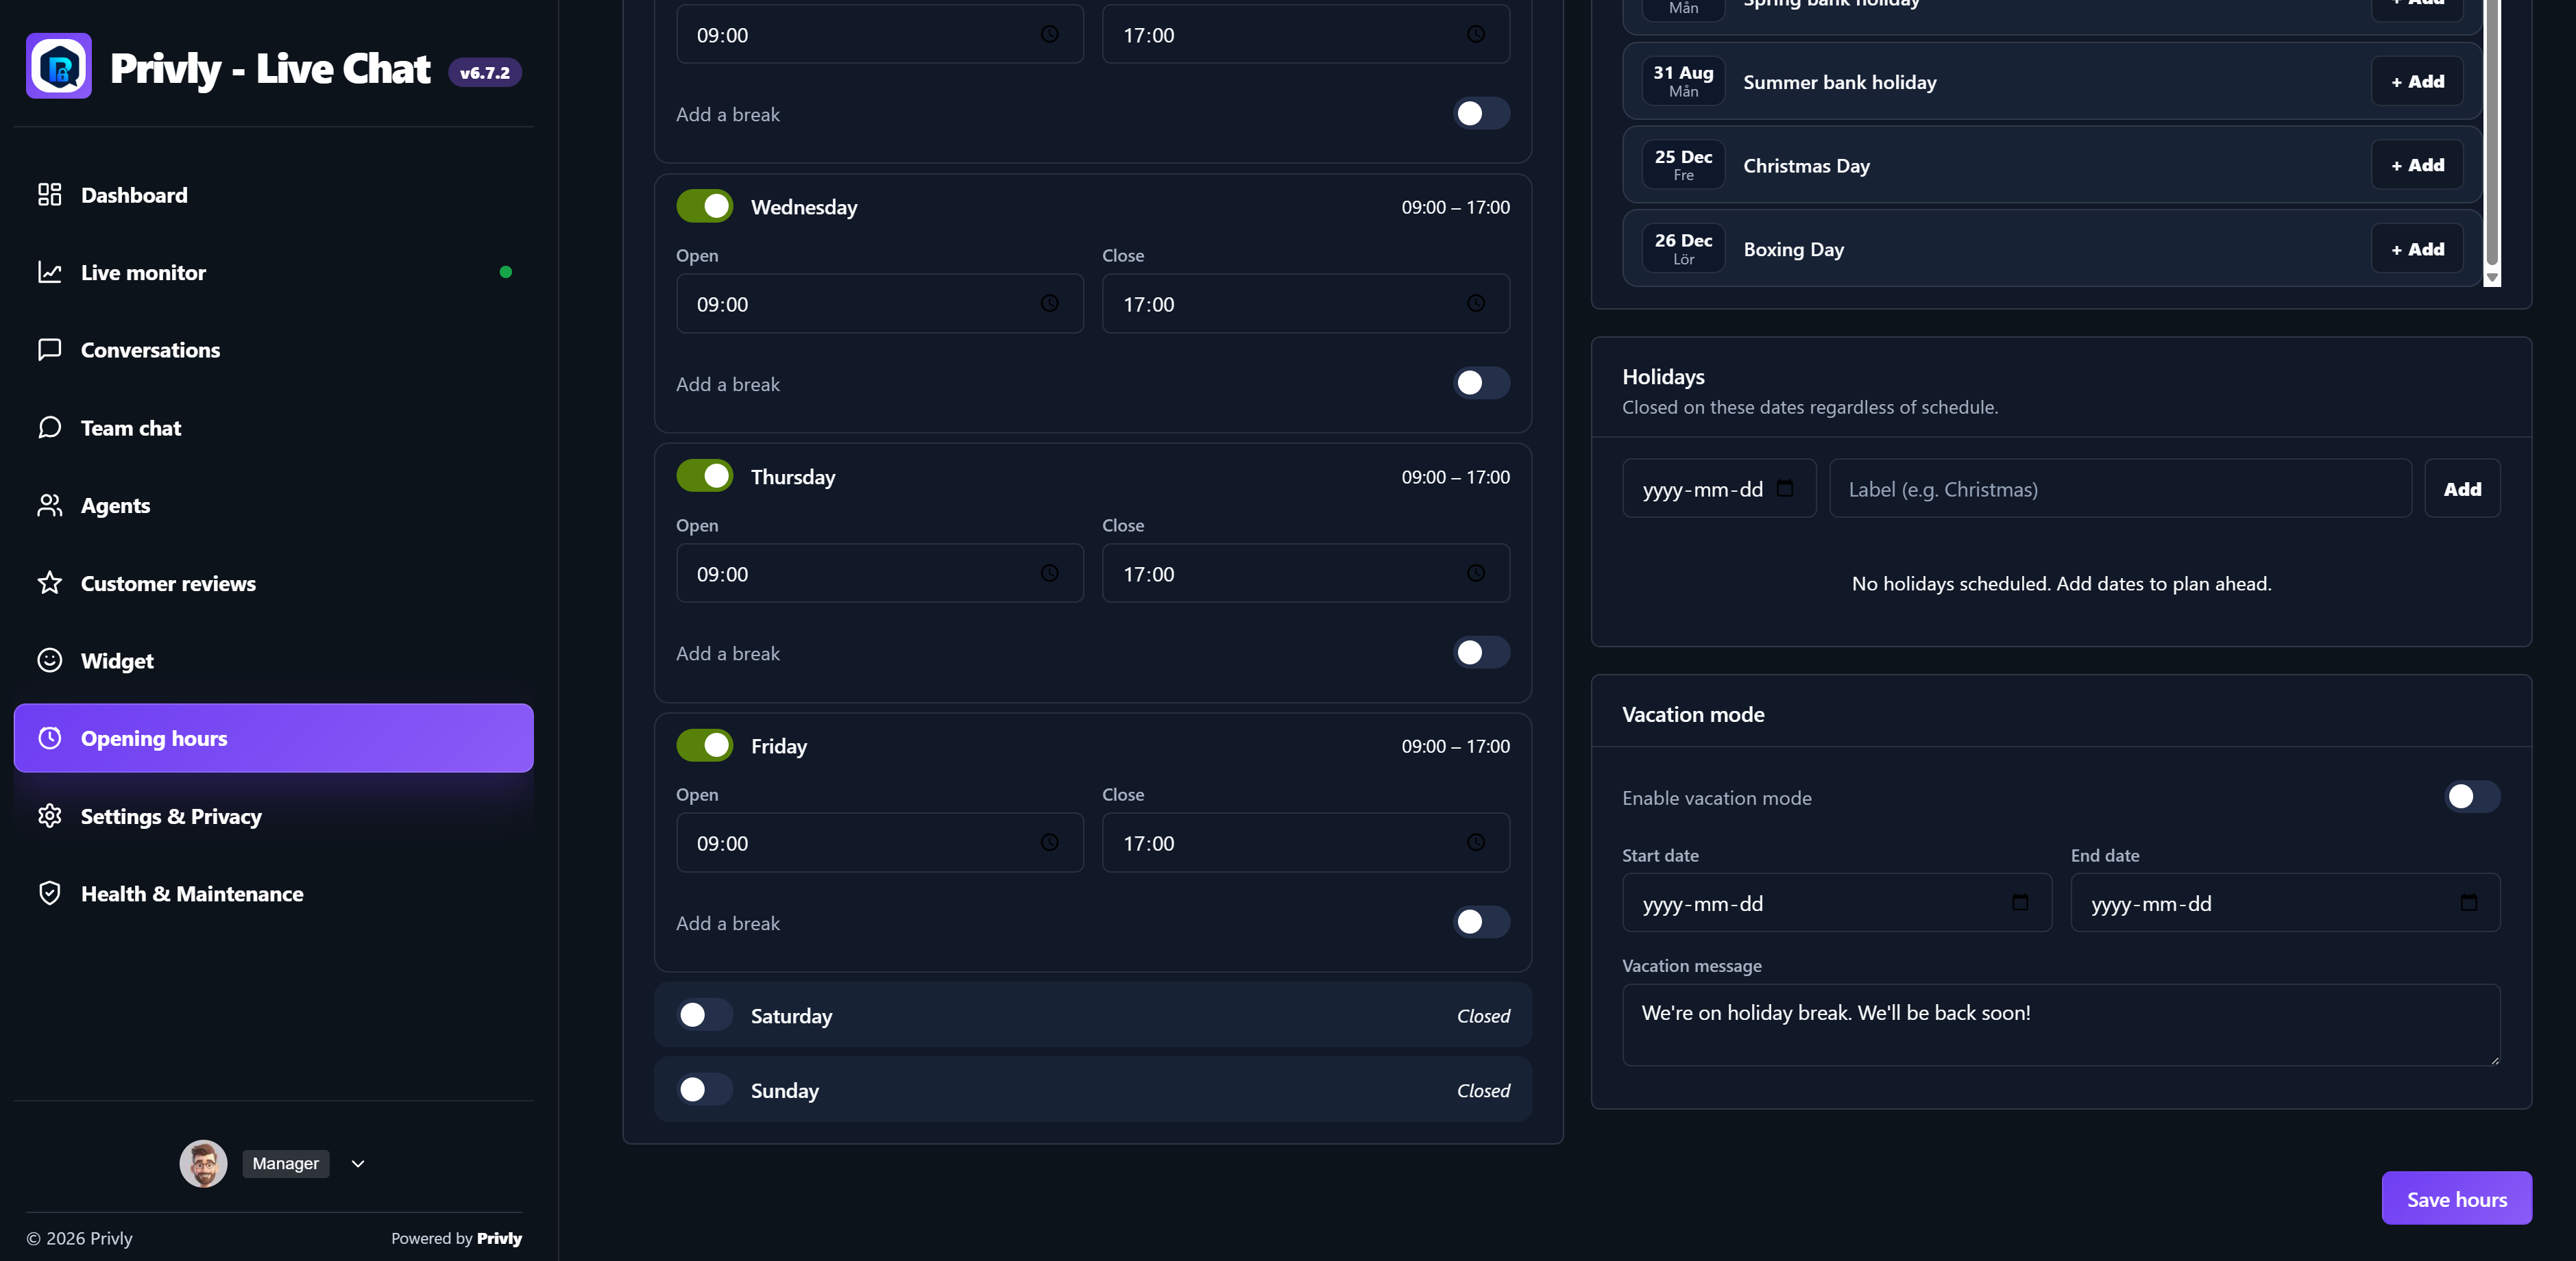Open the Widget menu item
Image resolution: width=2576 pixels, height=1261 pixels.
pos(273,660)
